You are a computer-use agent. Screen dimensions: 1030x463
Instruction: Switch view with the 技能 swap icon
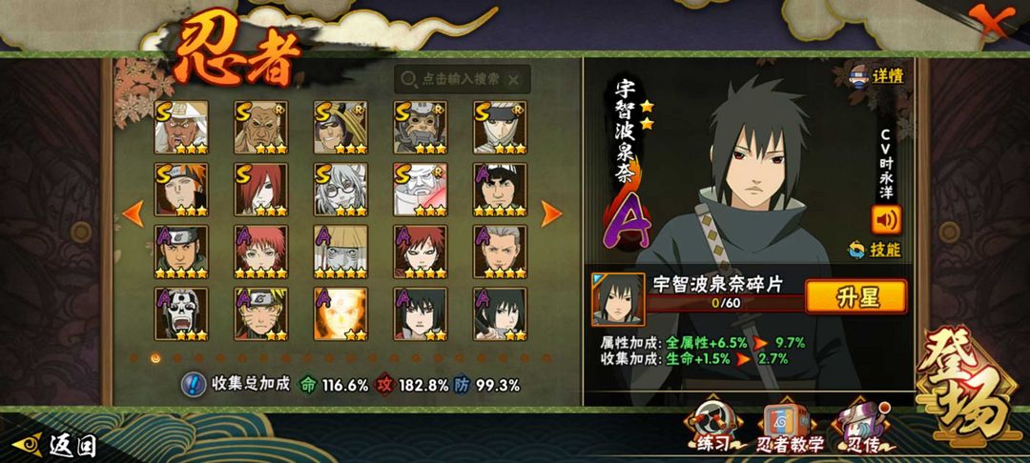[855, 250]
